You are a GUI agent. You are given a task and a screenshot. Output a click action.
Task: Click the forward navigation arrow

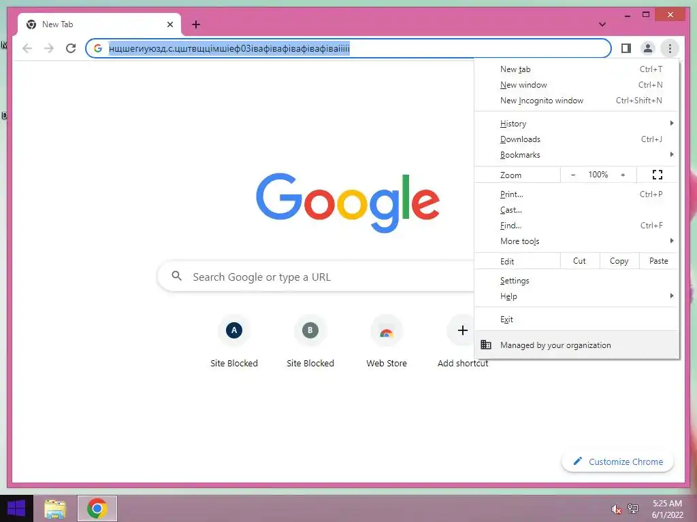(49, 48)
